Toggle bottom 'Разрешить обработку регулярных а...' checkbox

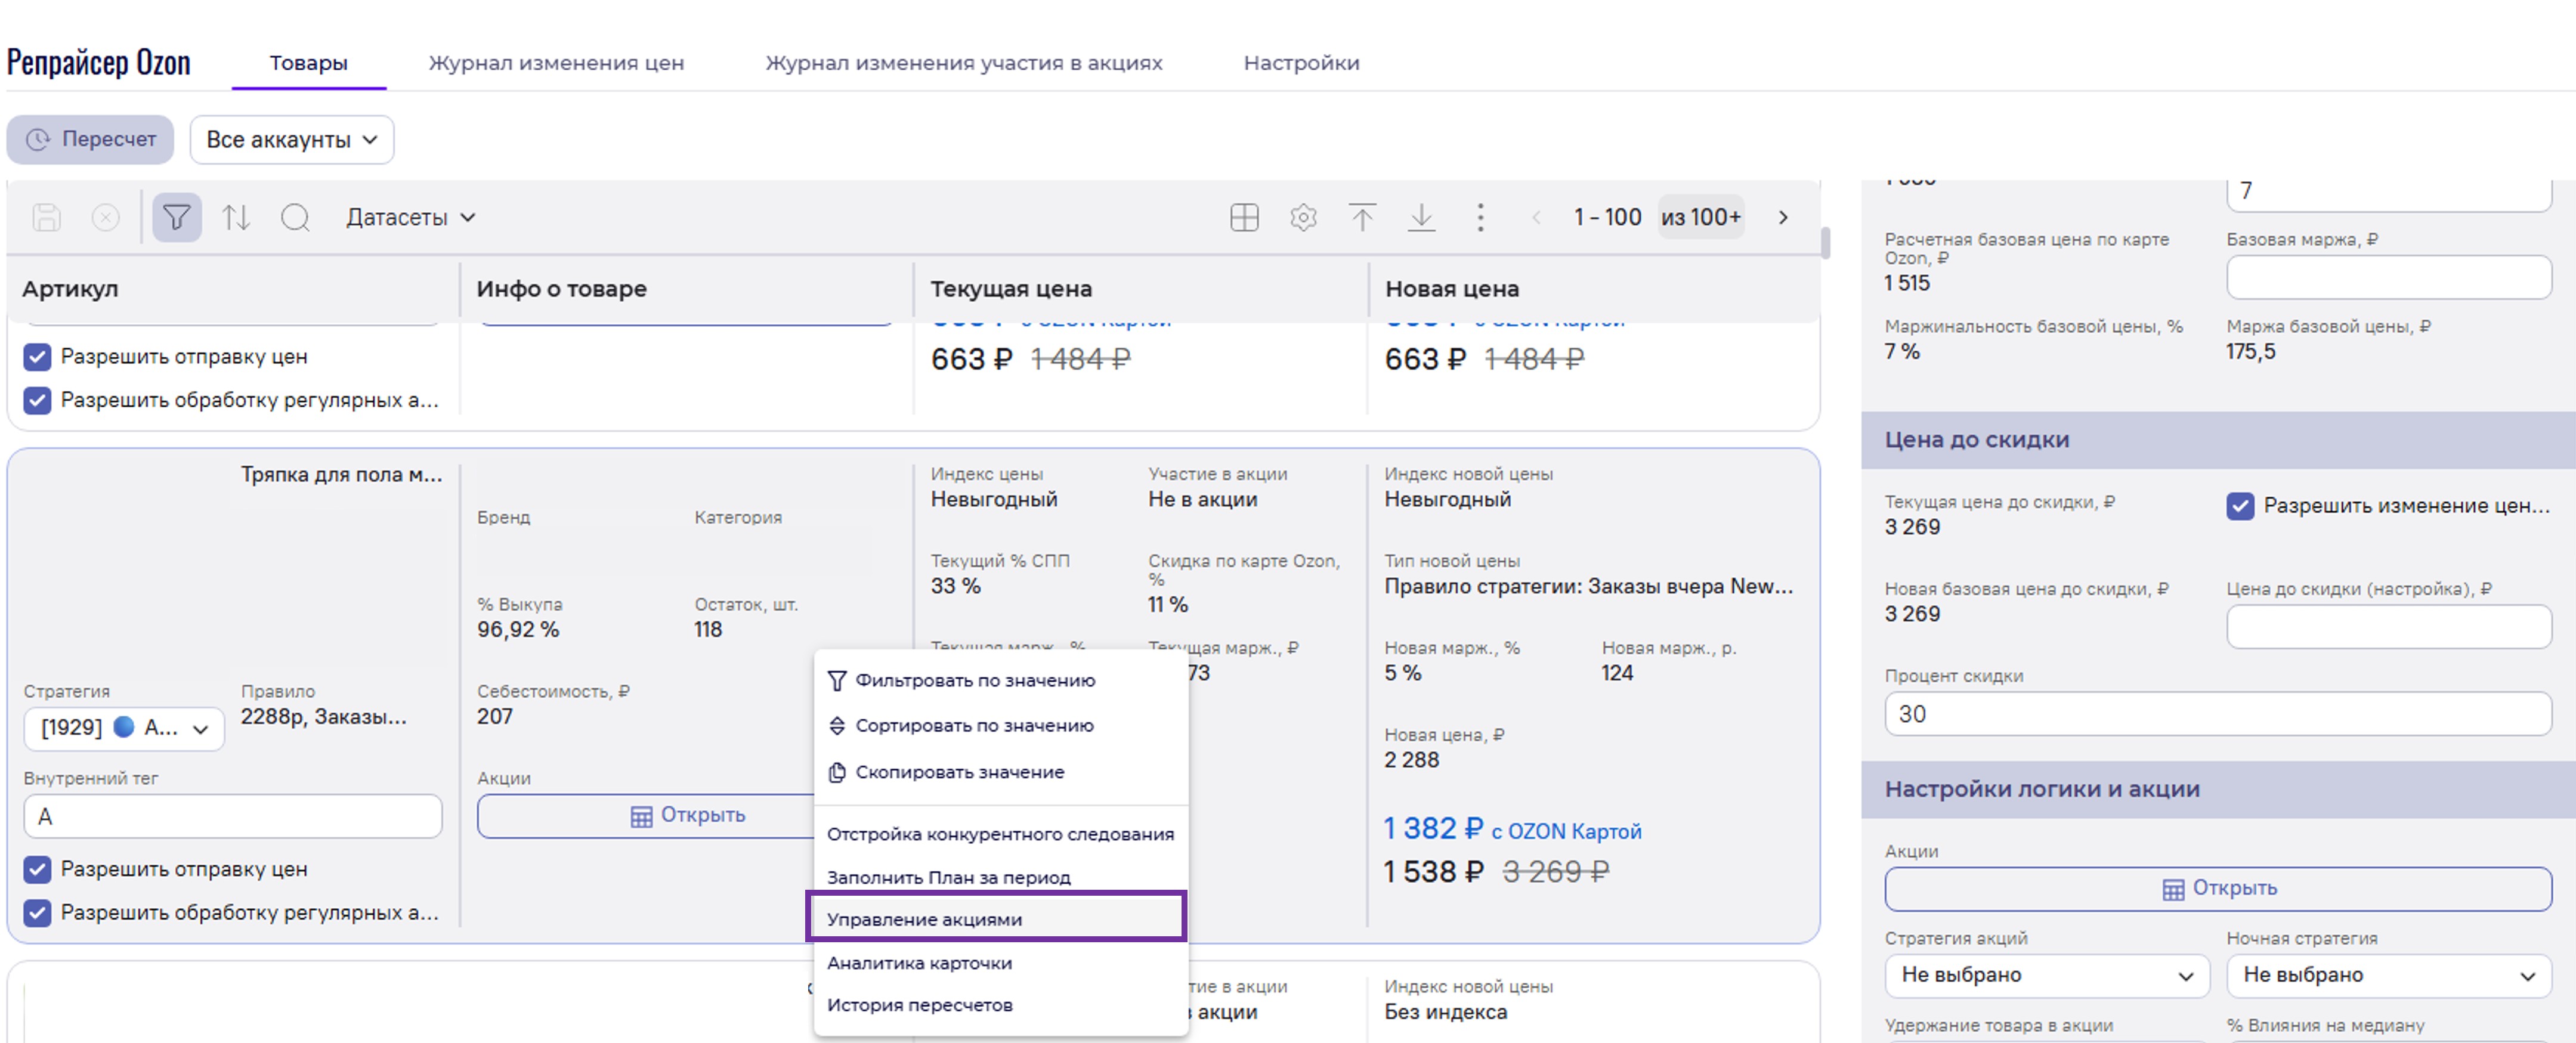[37, 912]
